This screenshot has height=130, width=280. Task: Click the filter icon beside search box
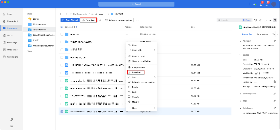(255, 20)
